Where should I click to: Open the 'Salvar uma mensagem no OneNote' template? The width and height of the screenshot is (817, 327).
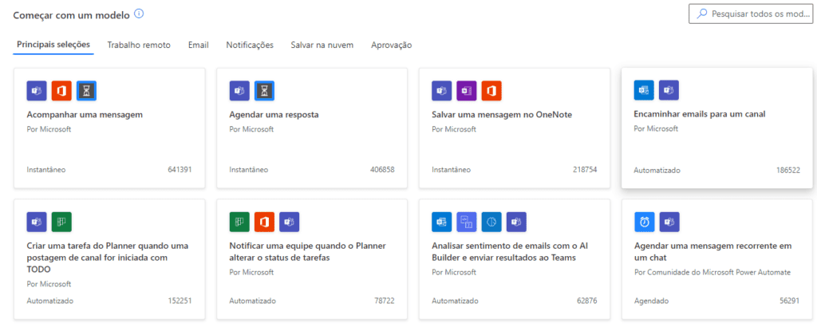pyautogui.click(x=502, y=115)
